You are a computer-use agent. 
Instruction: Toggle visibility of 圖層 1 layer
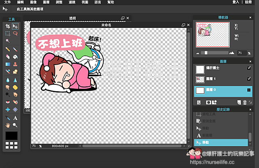click(249, 79)
